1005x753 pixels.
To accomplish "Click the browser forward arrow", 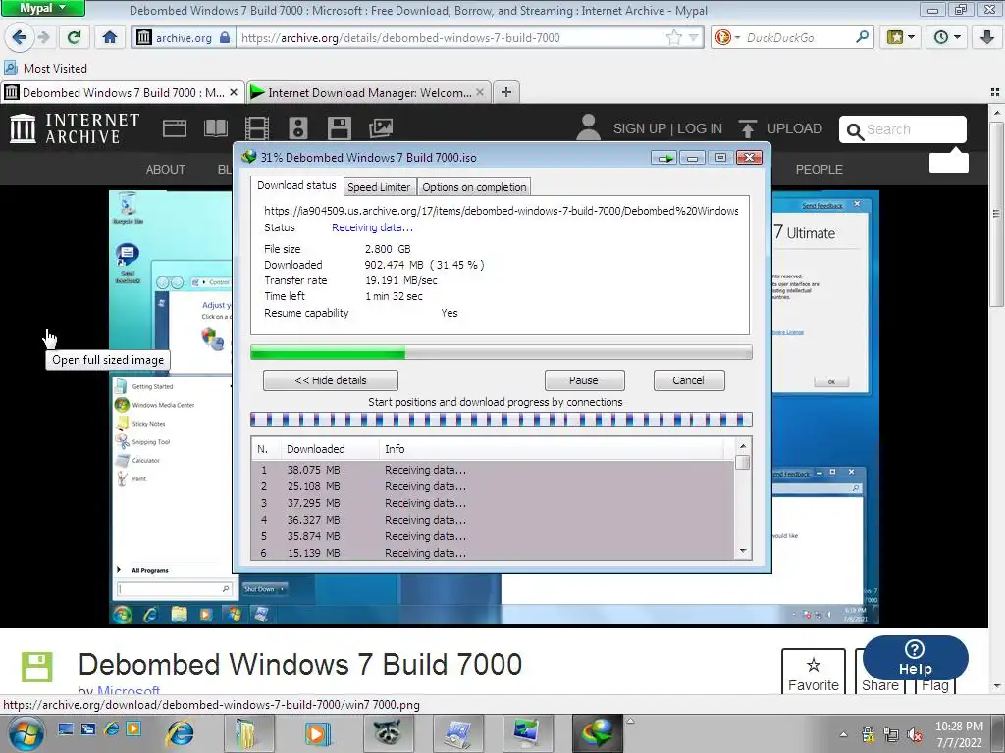I will (43, 38).
